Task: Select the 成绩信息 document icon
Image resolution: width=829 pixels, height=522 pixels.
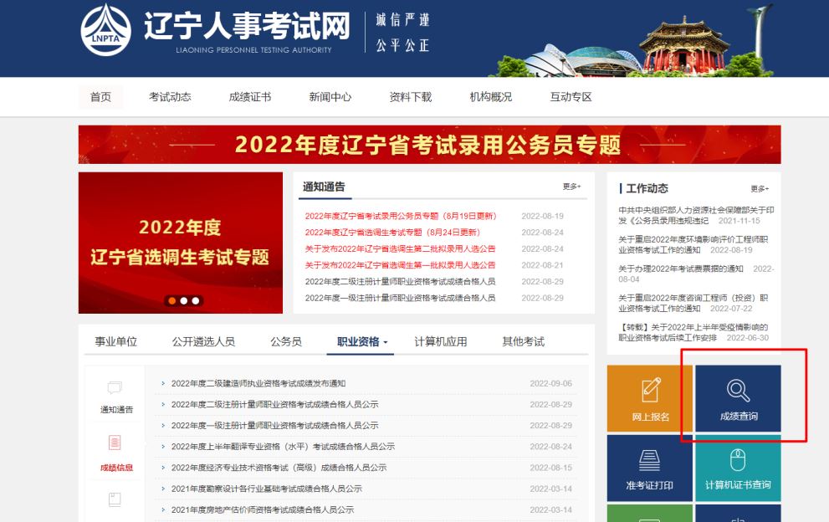Action: tap(115, 443)
